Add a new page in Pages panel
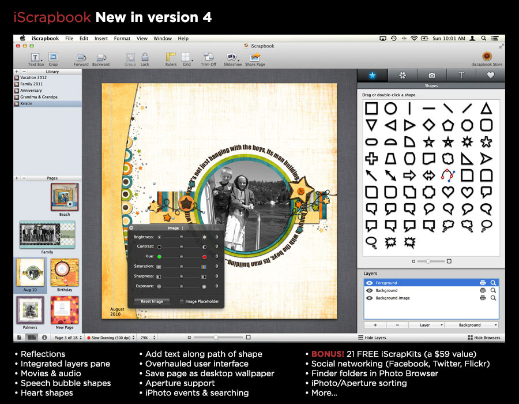Screen dimensions: 519x404 coord(17,178)
